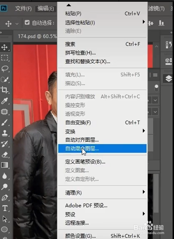
Task: Choose 颜色设置 menu item
Action: [102, 236]
